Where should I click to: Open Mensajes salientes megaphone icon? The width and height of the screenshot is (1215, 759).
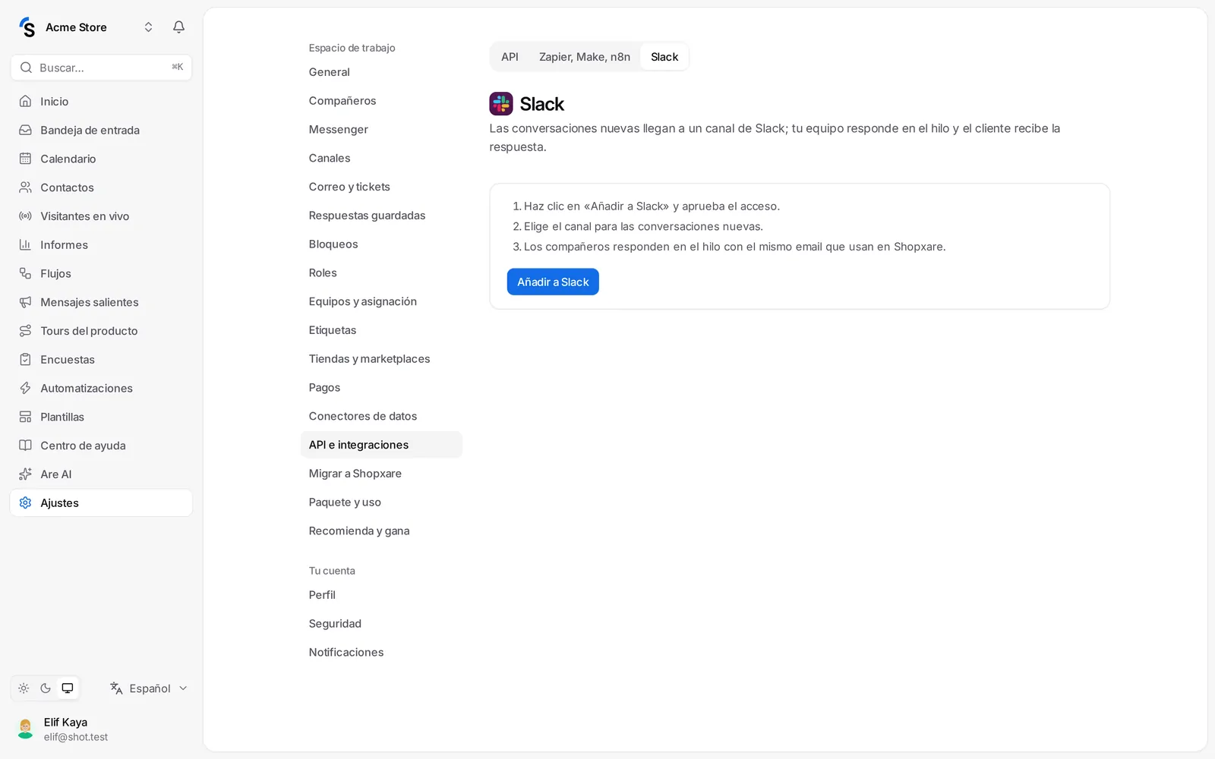(x=25, y=302)
